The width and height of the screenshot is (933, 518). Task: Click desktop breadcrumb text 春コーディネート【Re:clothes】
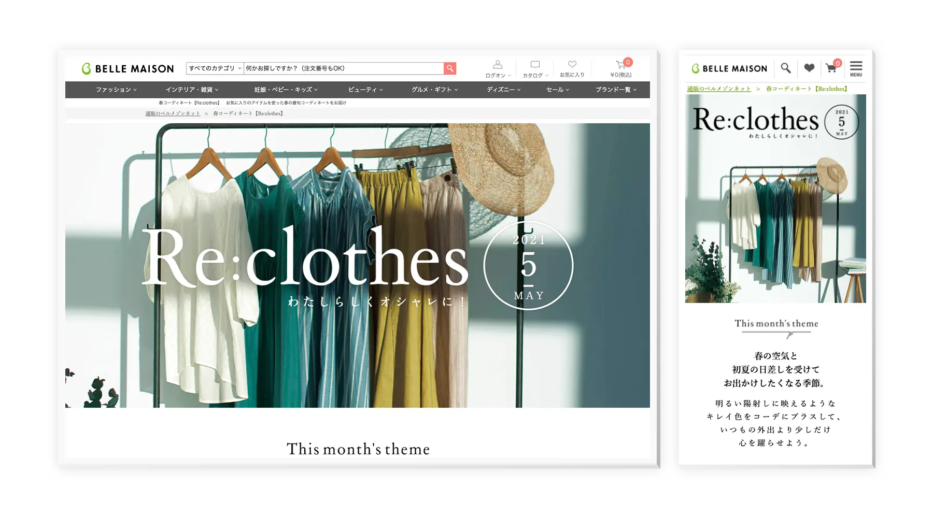(248, 113)
